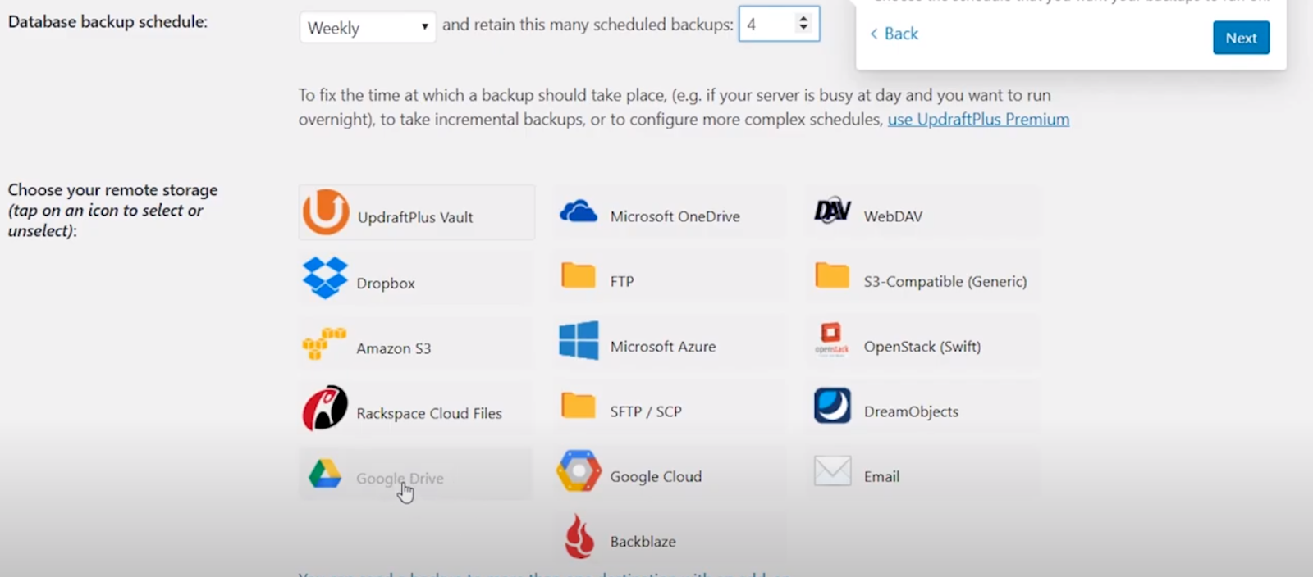Viewport: 1313px width, 577px height.
Task: Focus the retained backups number field
Action: coord(779,24)
